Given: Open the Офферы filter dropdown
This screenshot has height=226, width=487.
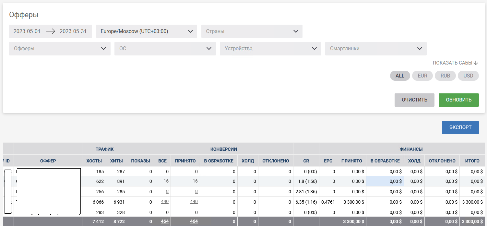Looking at the screenshot, I should [x=60, y=49].
